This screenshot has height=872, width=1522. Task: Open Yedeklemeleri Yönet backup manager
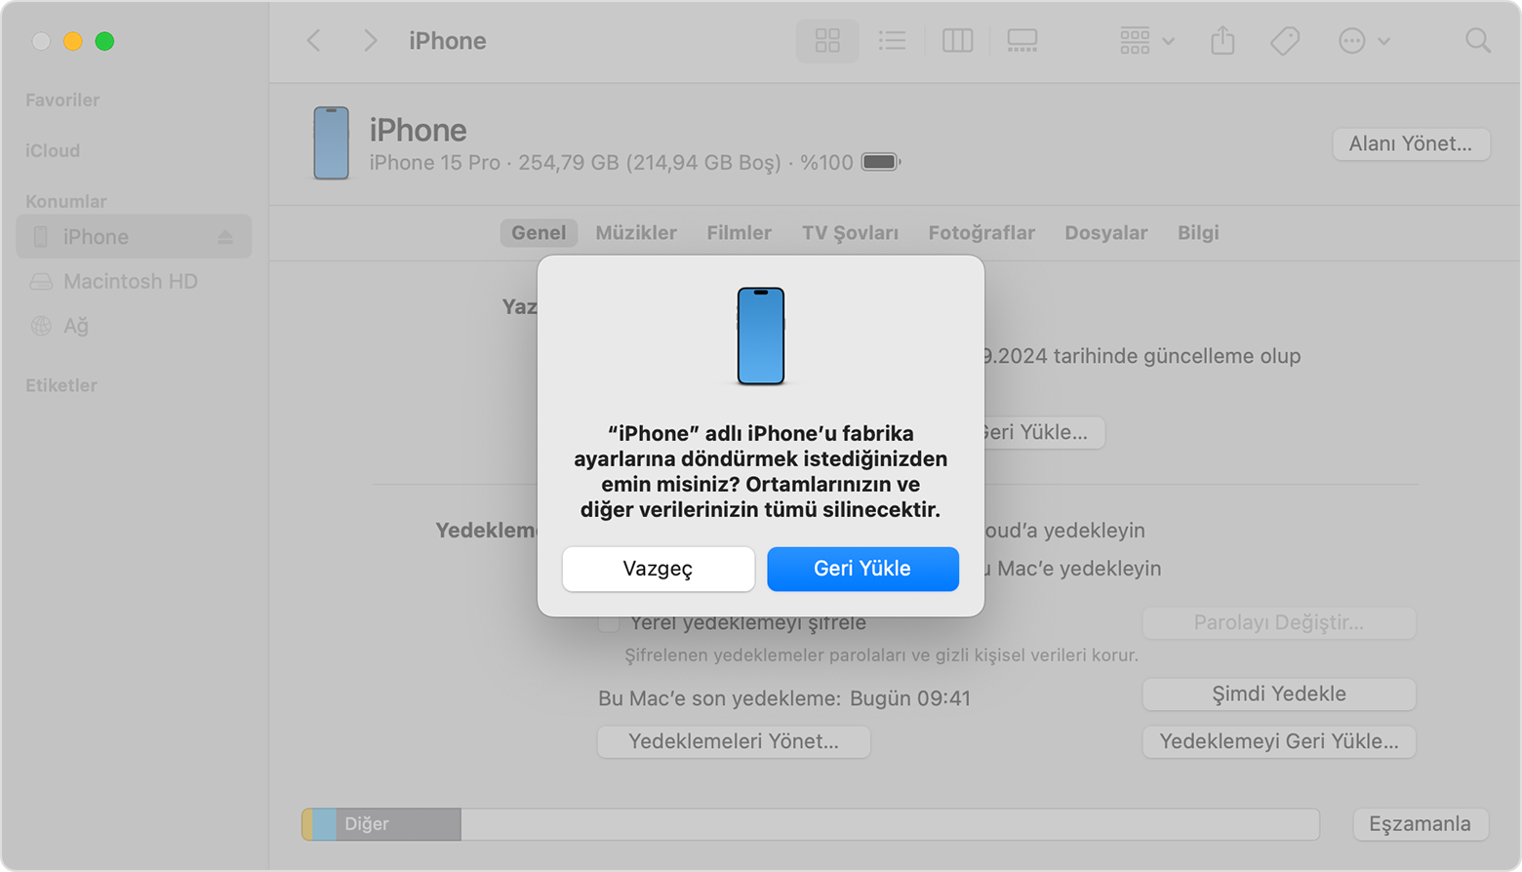click(734, 742)
